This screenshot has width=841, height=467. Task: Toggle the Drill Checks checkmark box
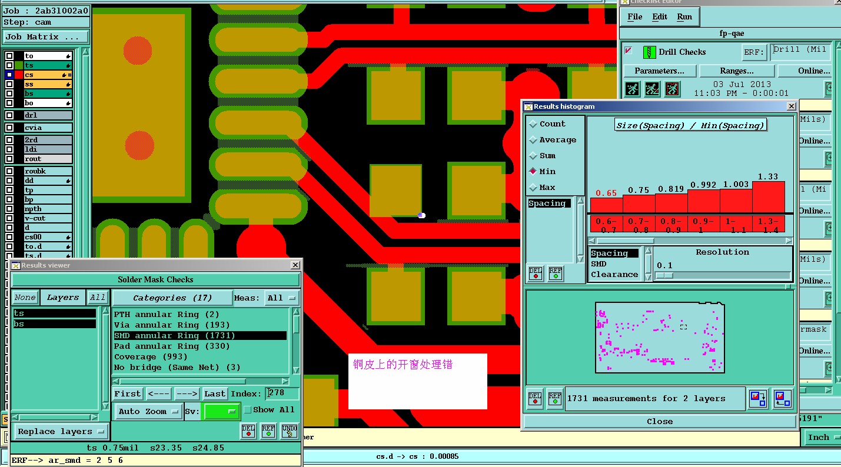pos(629,50)
